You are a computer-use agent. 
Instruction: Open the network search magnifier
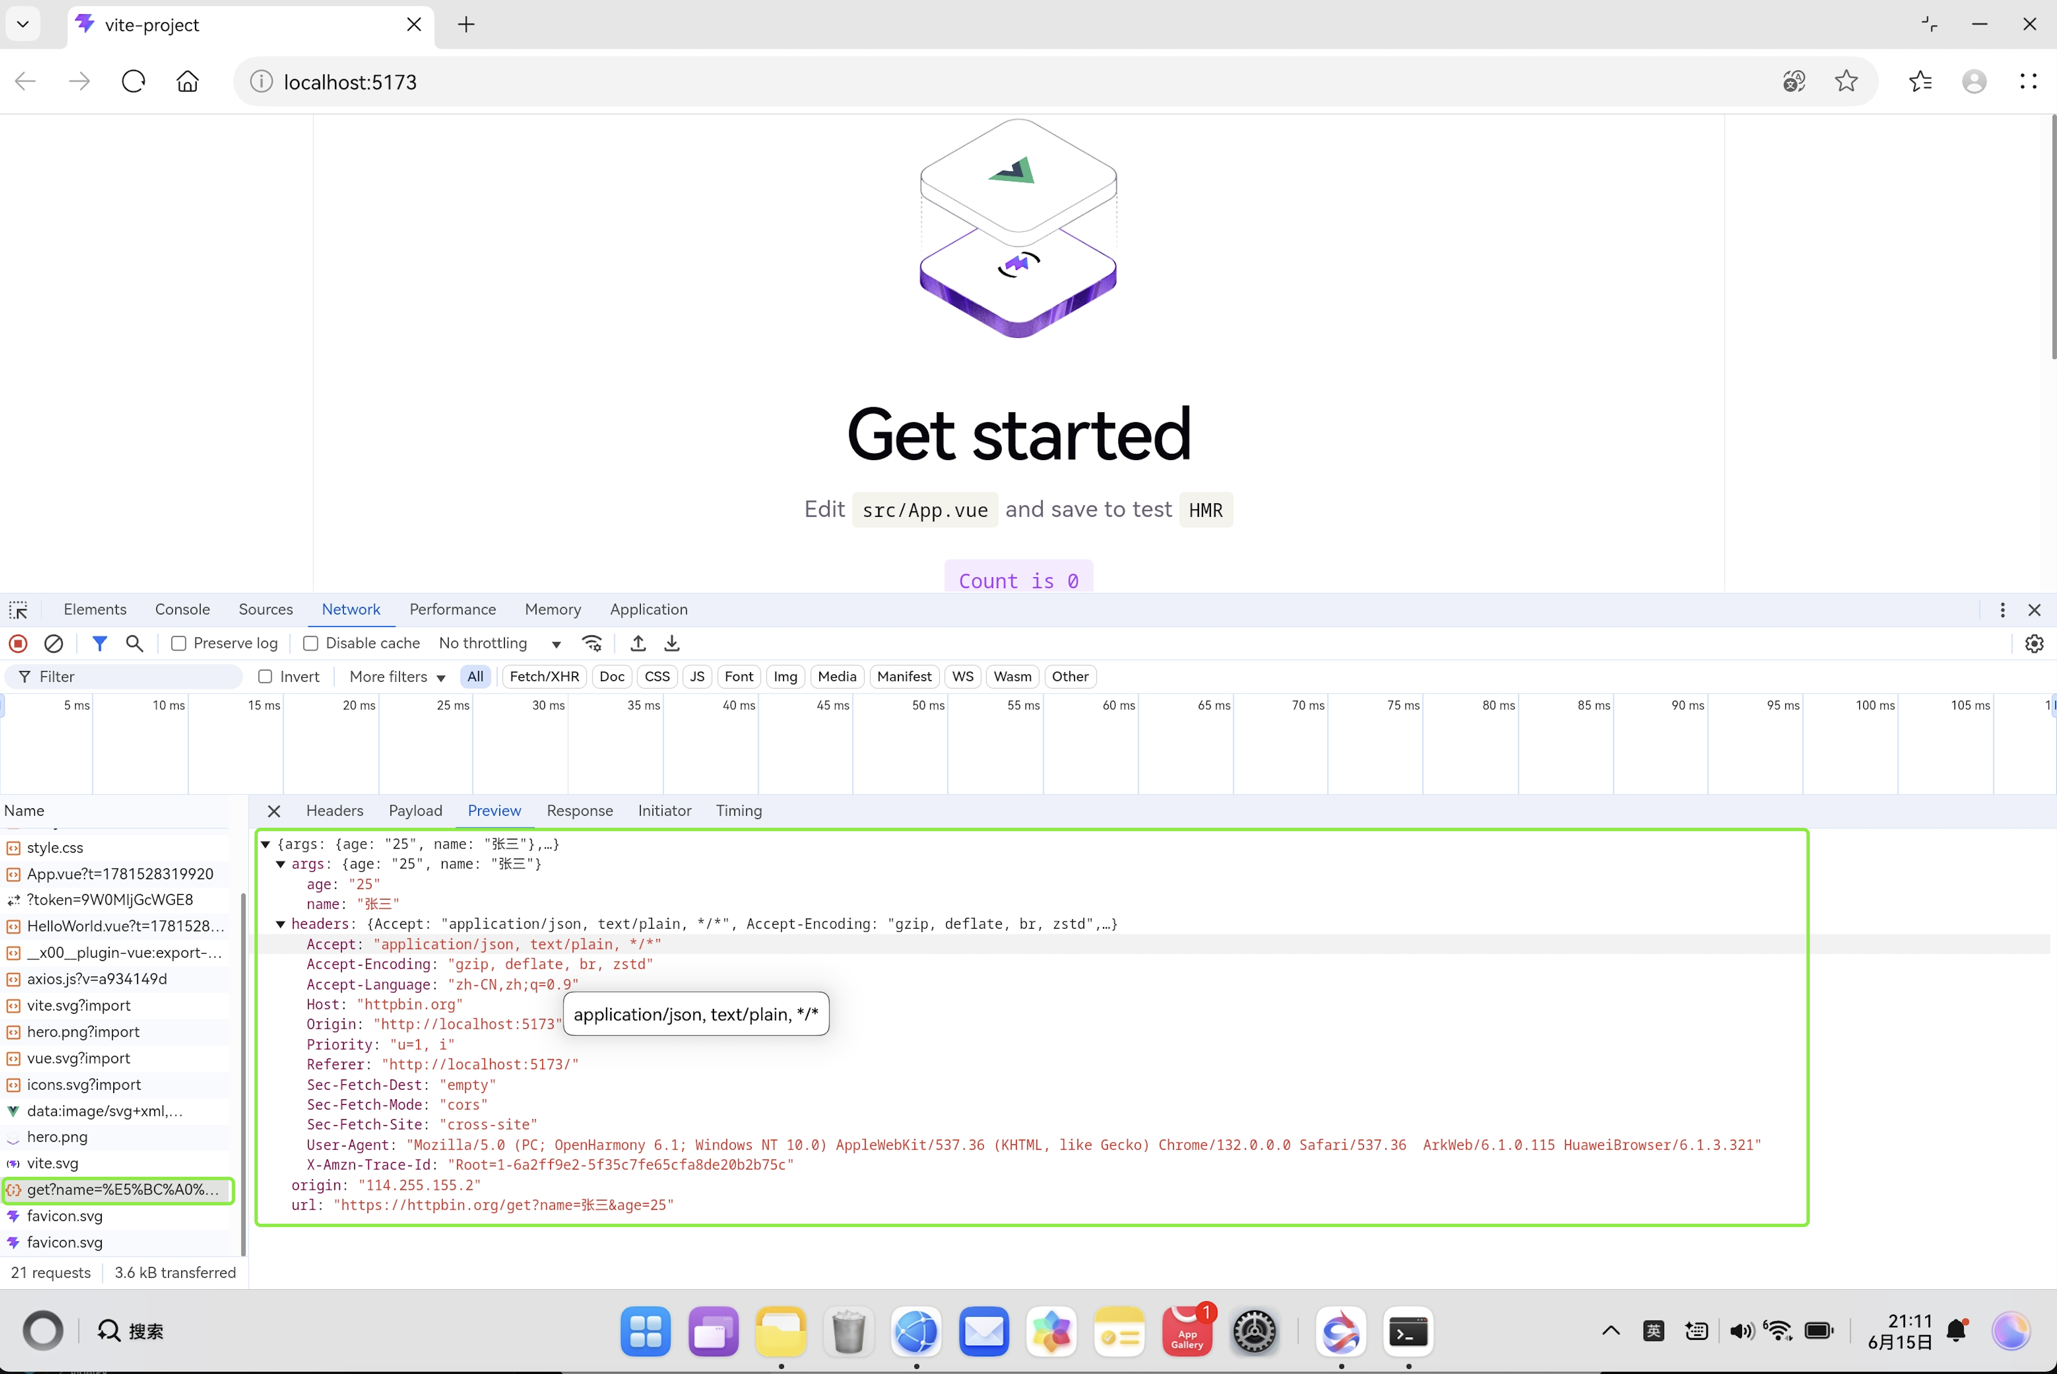134,643
